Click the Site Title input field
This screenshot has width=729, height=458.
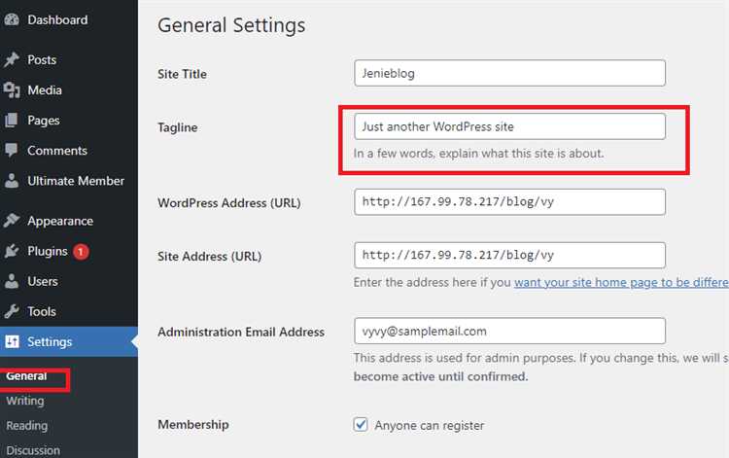(x=509, y=73)
